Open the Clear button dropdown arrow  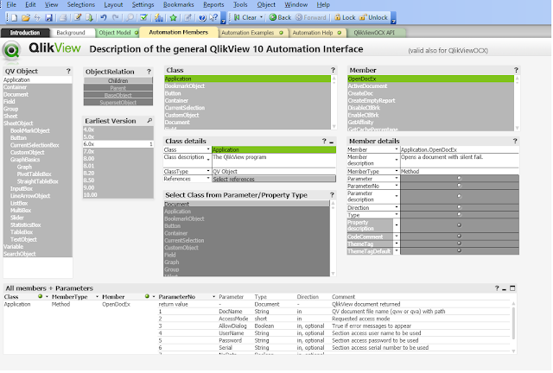(x=261, y=17)
